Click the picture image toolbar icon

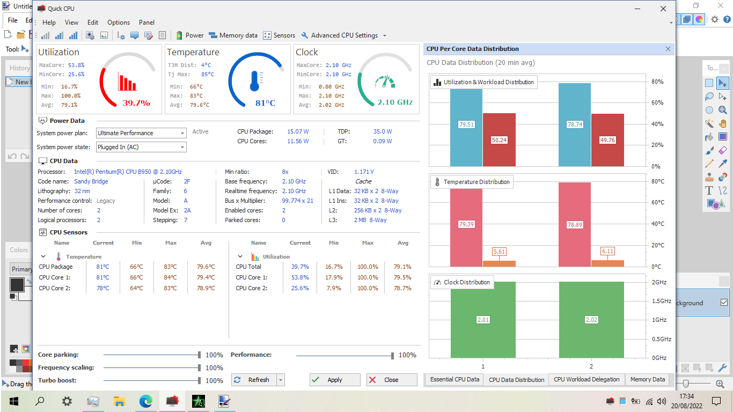click(x=104, y=35)
